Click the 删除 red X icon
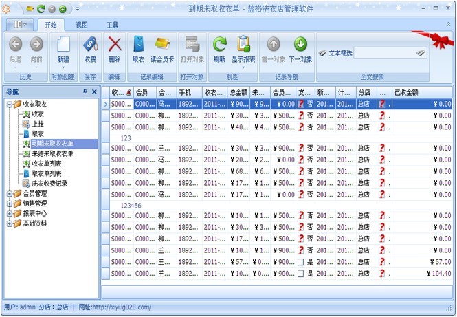This screenshot has width=457, height=317. (x=115, y=44)
